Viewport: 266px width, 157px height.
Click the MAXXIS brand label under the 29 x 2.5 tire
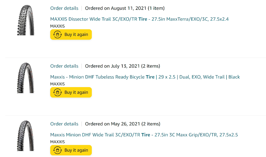coord(58,84)
